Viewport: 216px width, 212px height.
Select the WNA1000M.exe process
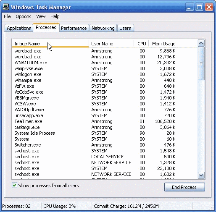coord(105,63)
